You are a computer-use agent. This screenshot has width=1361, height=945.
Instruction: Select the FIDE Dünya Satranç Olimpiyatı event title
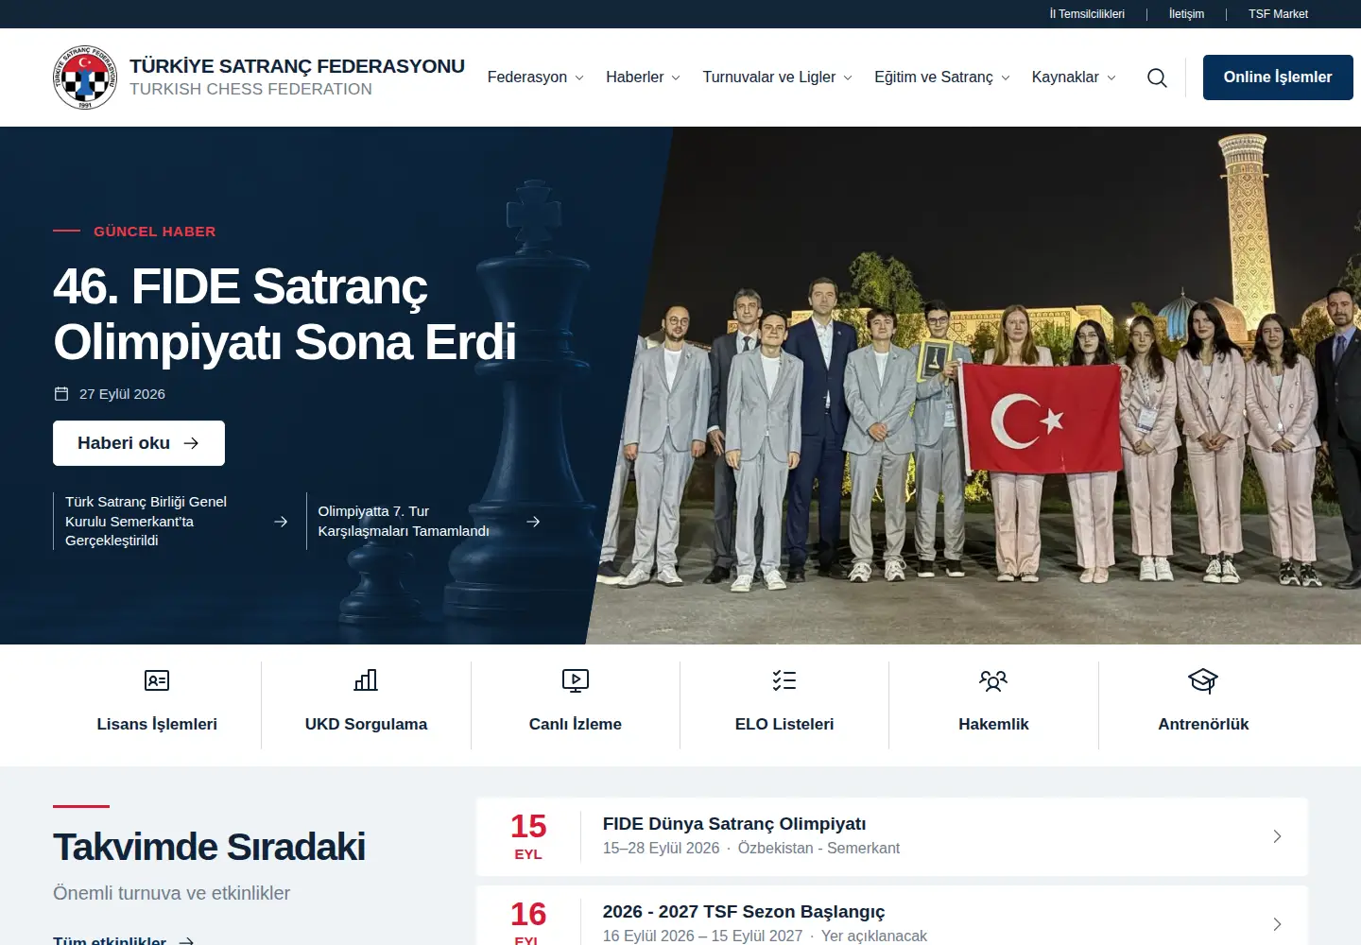coord(734,824)
